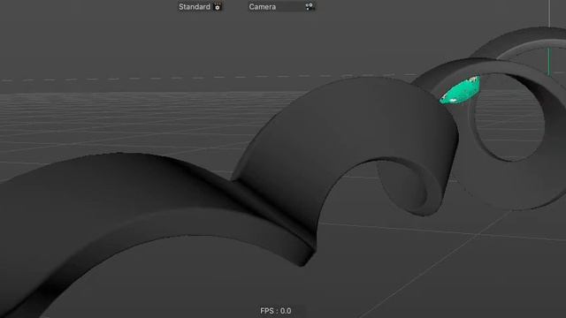The width and height of the screenshot is (566, 318).
Task: Click the green vertical axis line
Action: tap(548, 61)
